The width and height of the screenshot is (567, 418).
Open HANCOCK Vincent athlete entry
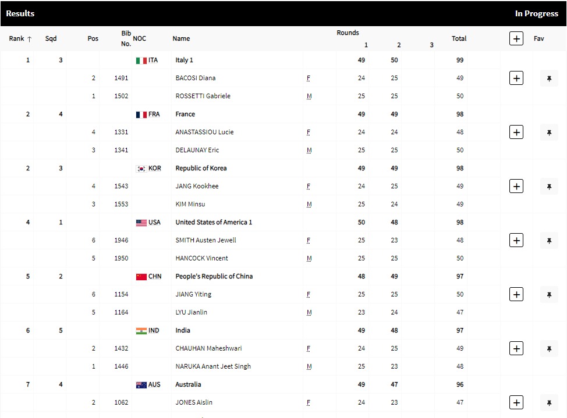pos(201,258)
